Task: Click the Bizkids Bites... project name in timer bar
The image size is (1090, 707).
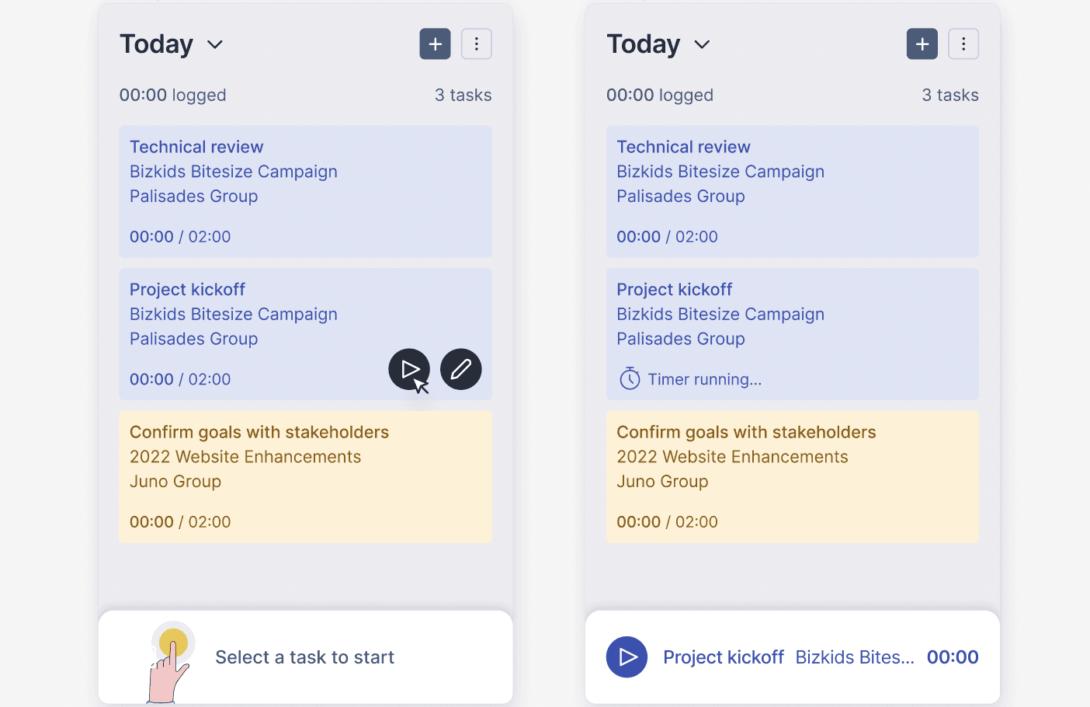Action: (854, 657)
